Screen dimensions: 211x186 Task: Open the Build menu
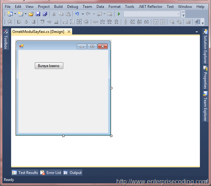(58, 7)
